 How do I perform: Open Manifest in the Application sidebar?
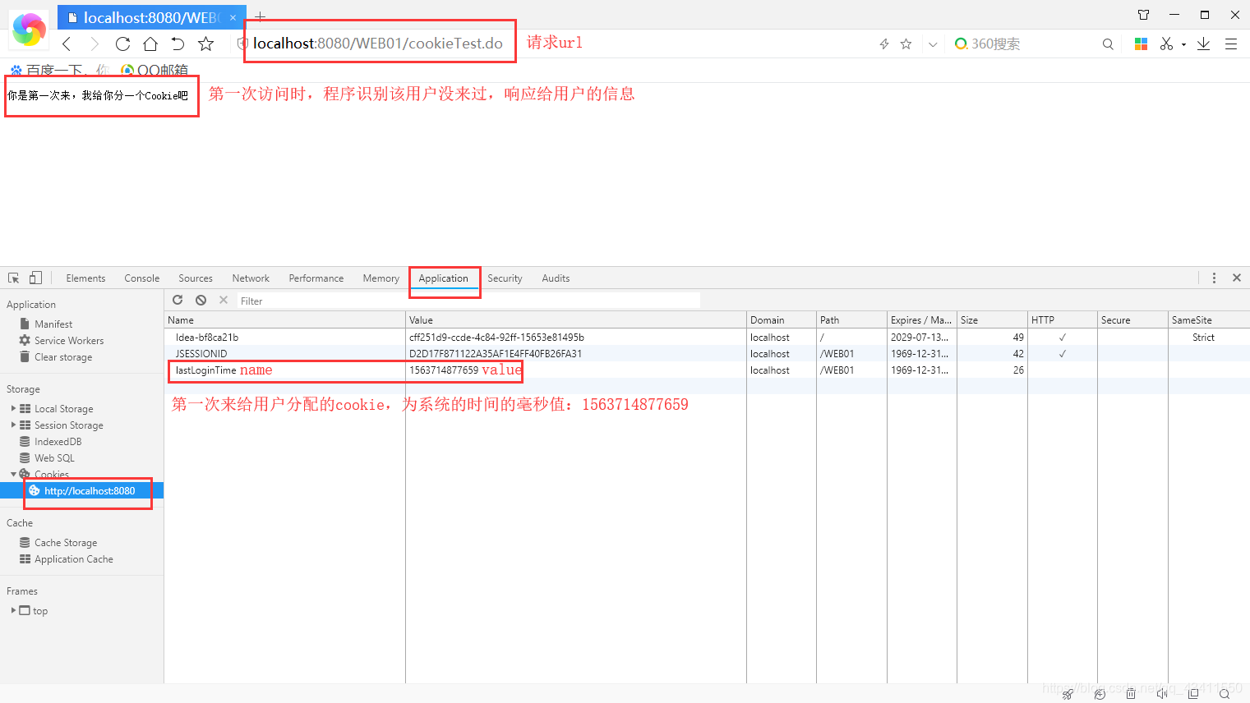(53, 324)
